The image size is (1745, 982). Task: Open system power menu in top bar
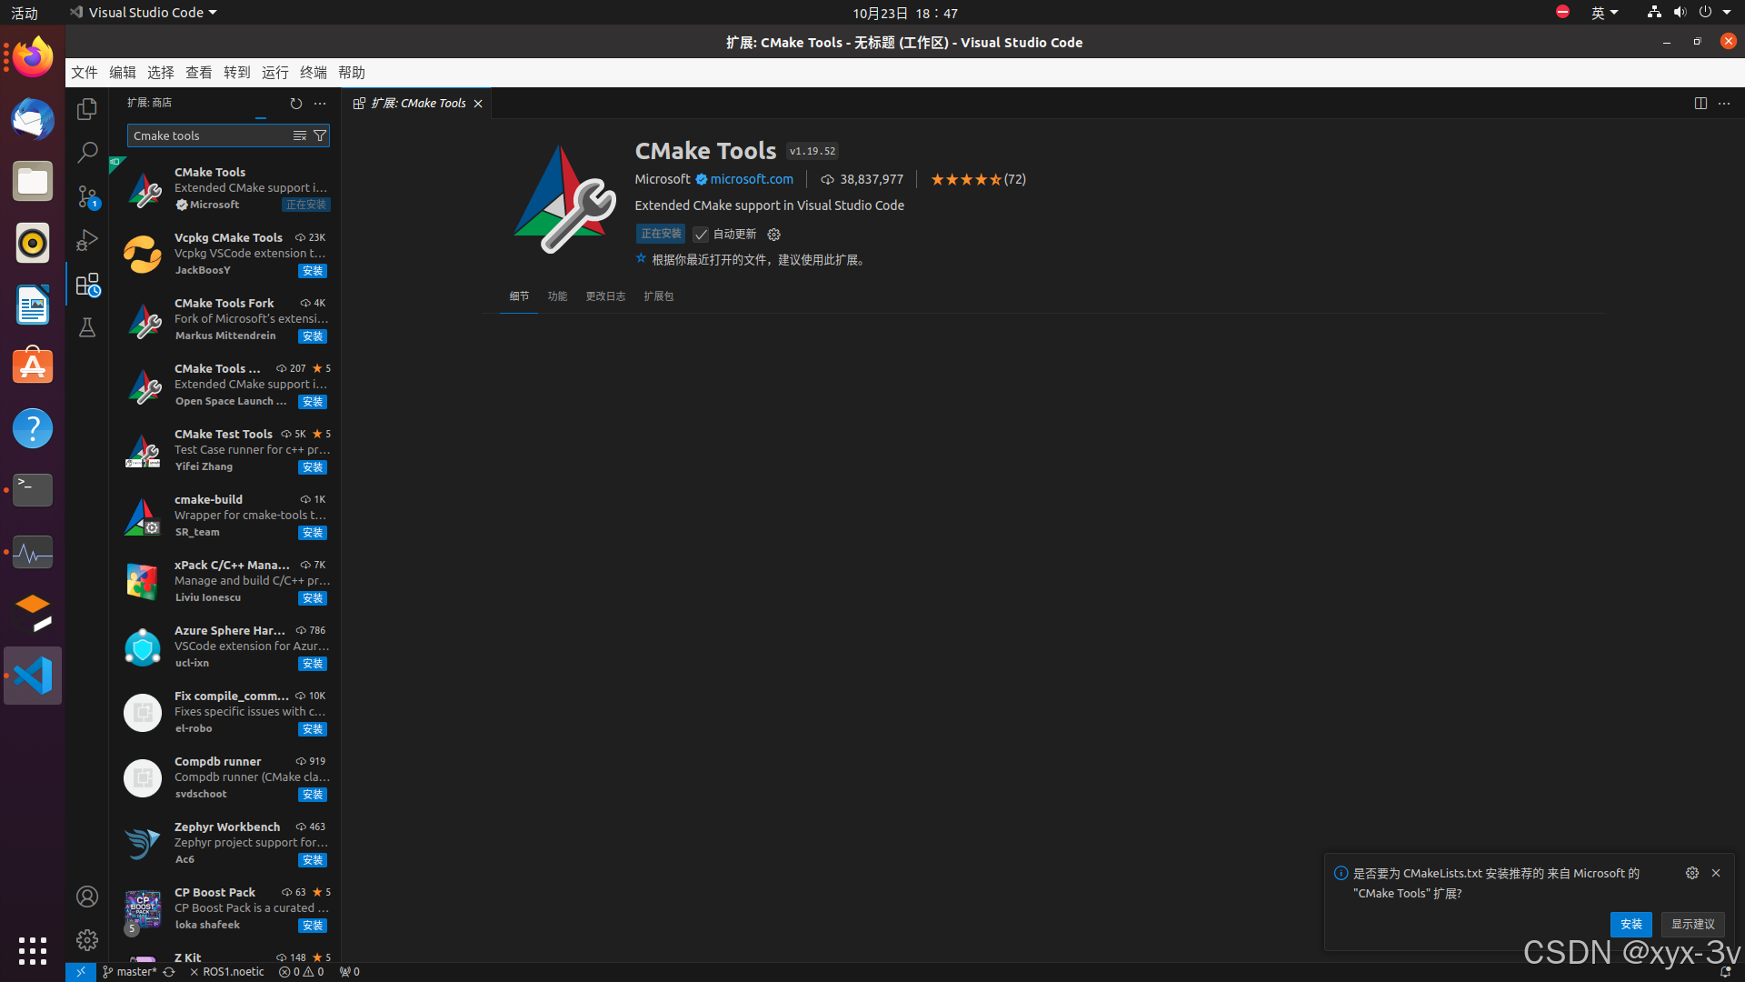1715,13
